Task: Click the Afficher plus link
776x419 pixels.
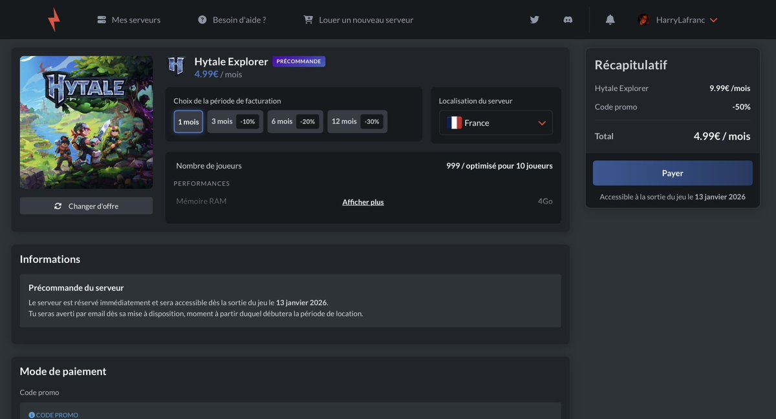Action: click(363, 202)
